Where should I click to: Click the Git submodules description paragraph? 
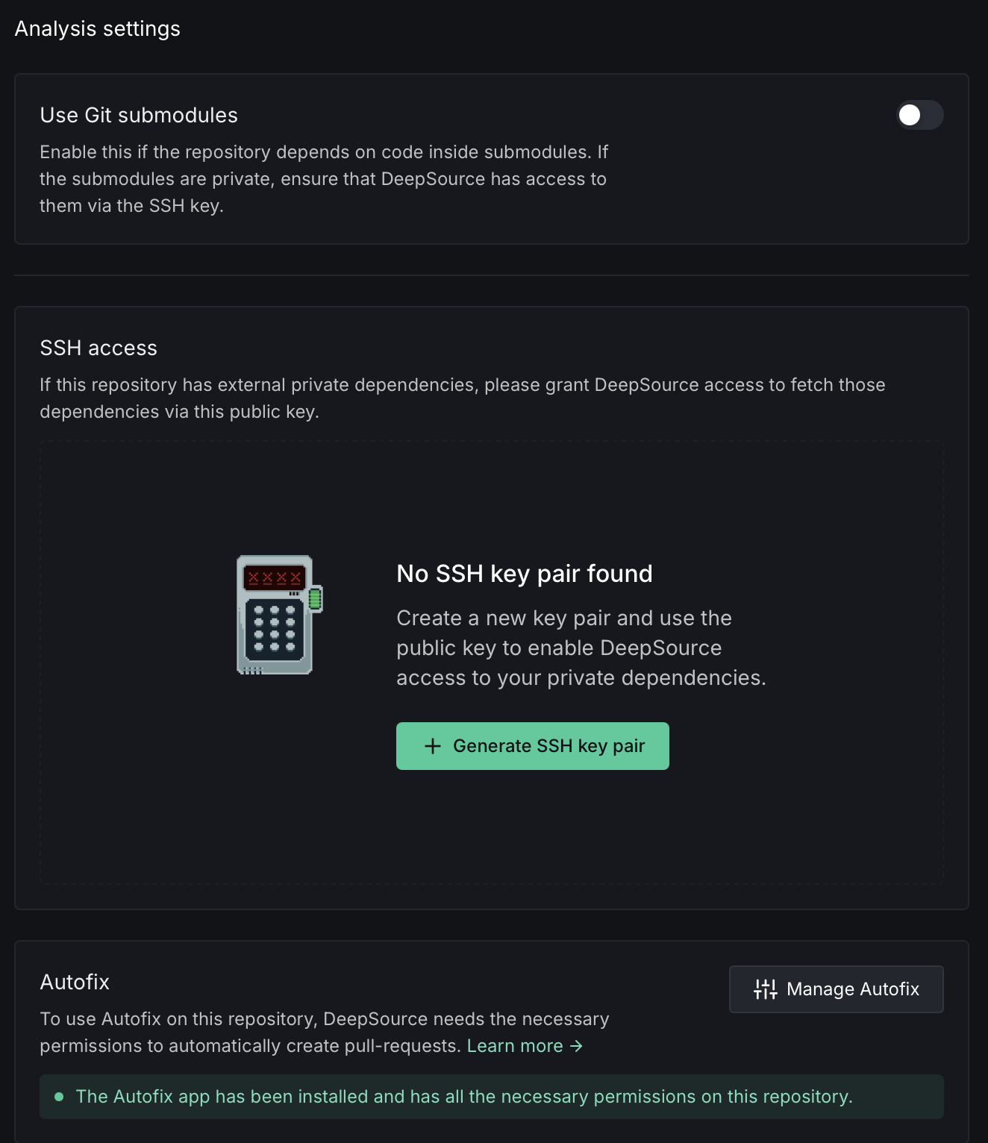click(x=323, y=179)
